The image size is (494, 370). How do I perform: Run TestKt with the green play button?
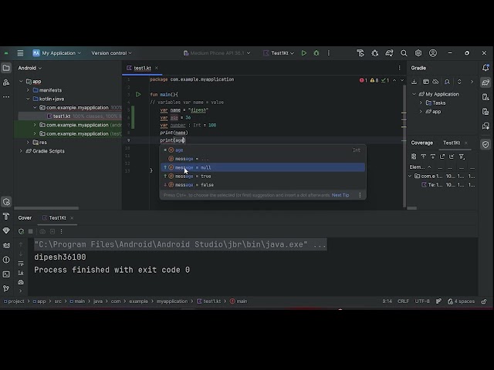303,53
